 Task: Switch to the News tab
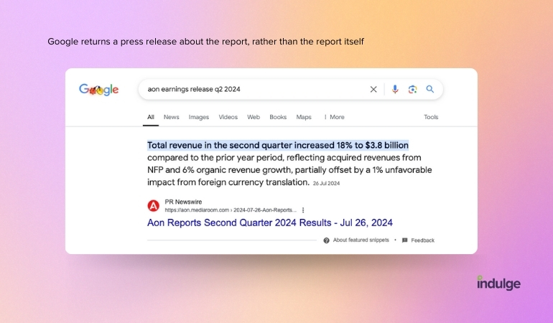172,117
